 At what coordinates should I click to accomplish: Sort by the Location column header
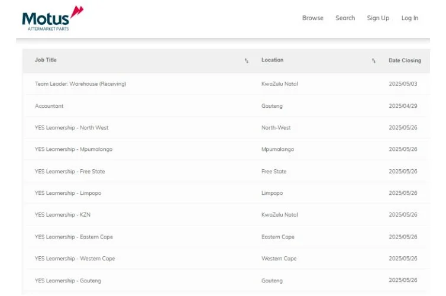pos(272,60)
